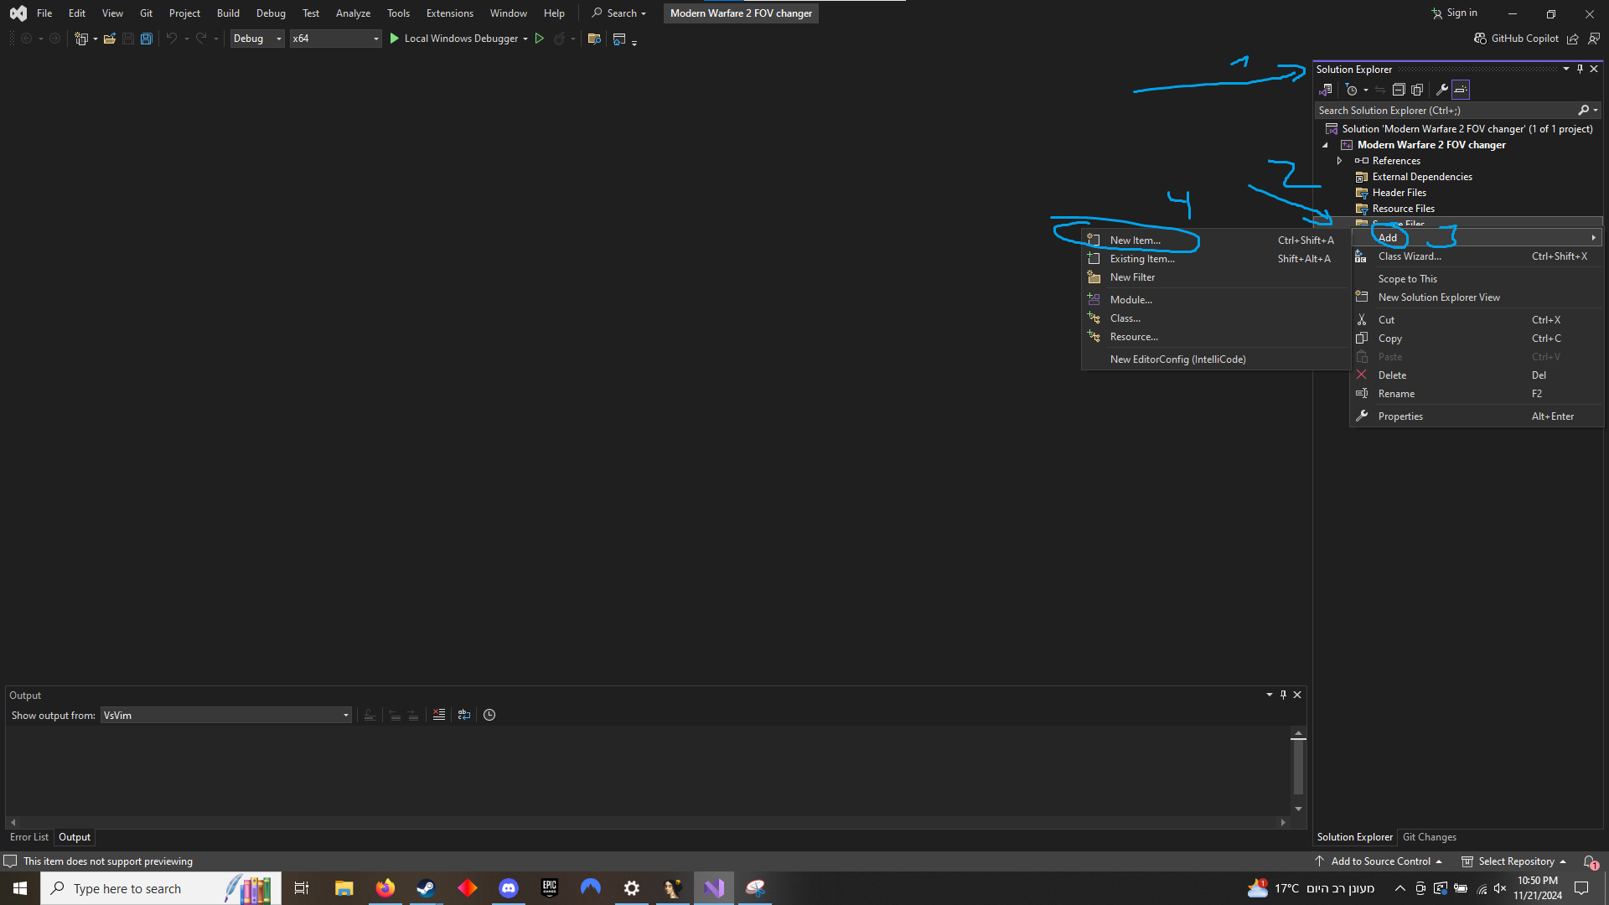This screenshot has width=1609, height=905.
Task: Click the window layout icon in main toolbar
Action: [x=619, y=39]
